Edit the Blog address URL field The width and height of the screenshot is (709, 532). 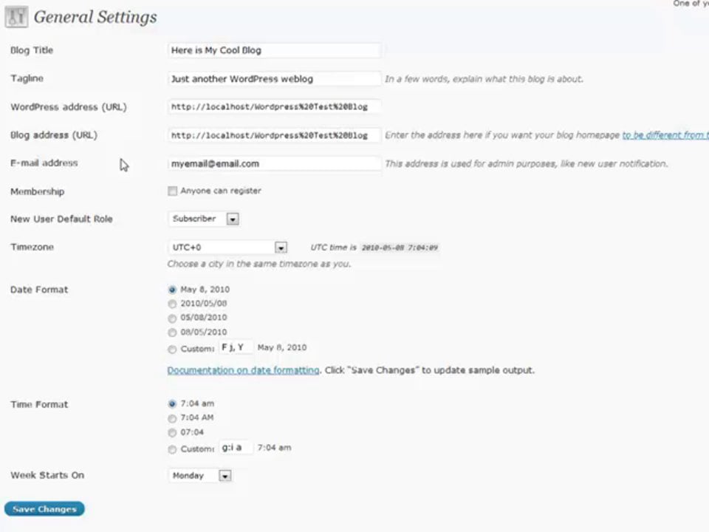[x=274, y=135]
